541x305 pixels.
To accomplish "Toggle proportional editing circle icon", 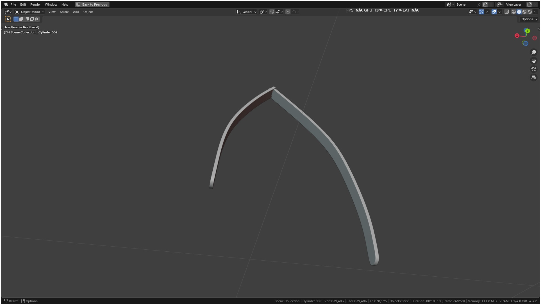I will [288, 12].
